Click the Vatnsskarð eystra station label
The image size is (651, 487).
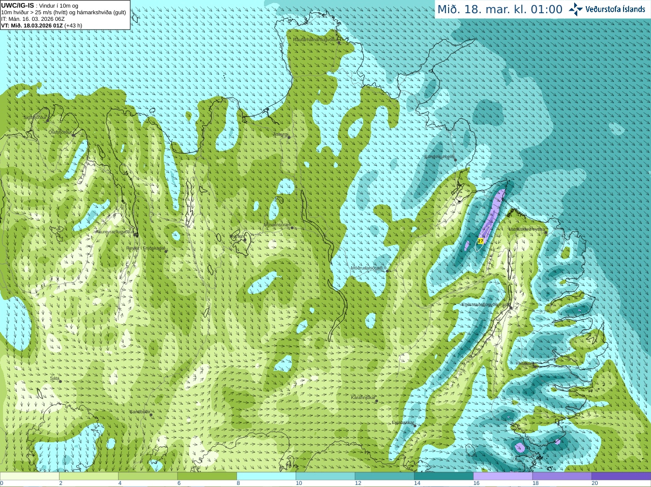527,229
